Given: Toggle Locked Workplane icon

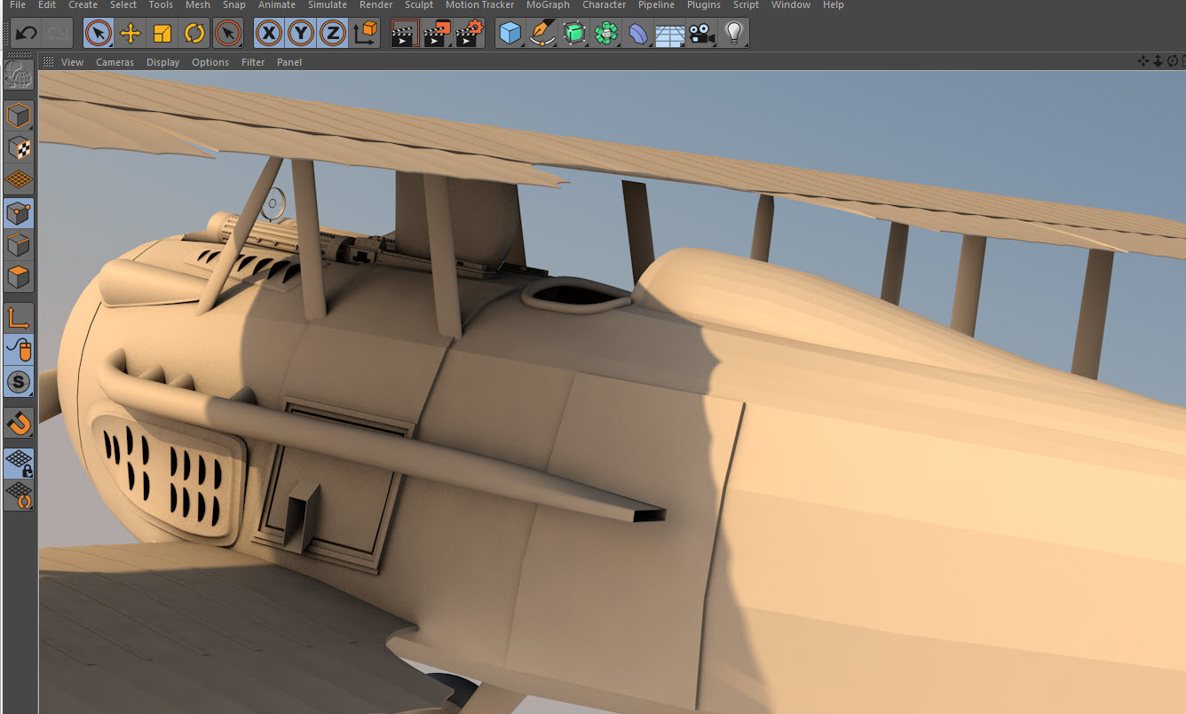Looking at the screenshot, I should pos(19,463).
